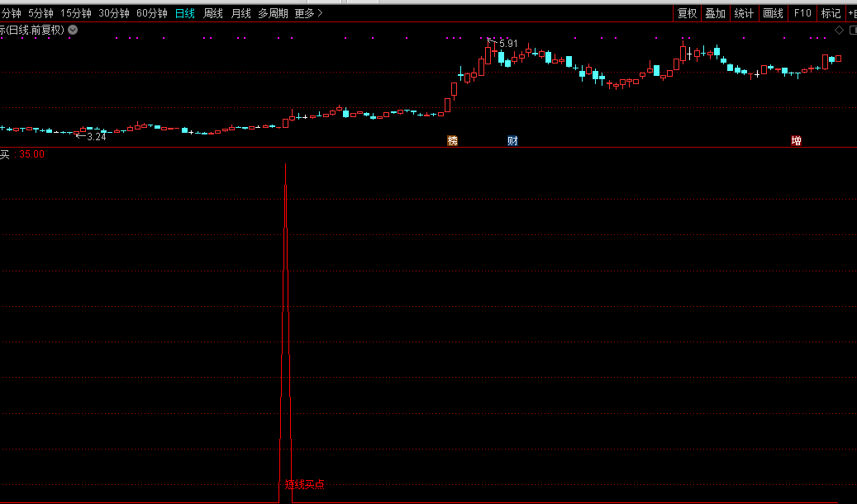Toggle 叠加 overlay comparison
This screenshot has height=504, width=857.
(715, 13)
